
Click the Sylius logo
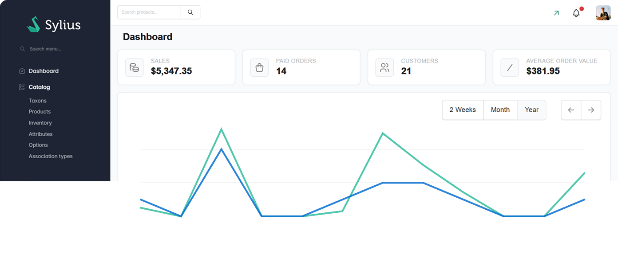point(53,25)
